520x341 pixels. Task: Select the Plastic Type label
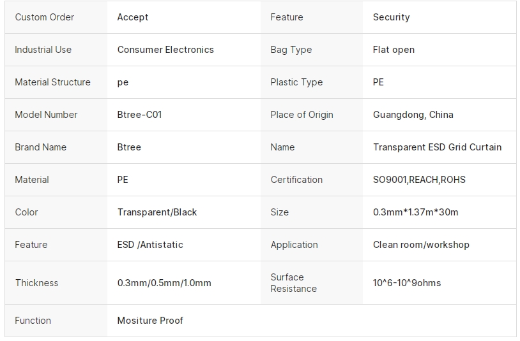point(296,82)
